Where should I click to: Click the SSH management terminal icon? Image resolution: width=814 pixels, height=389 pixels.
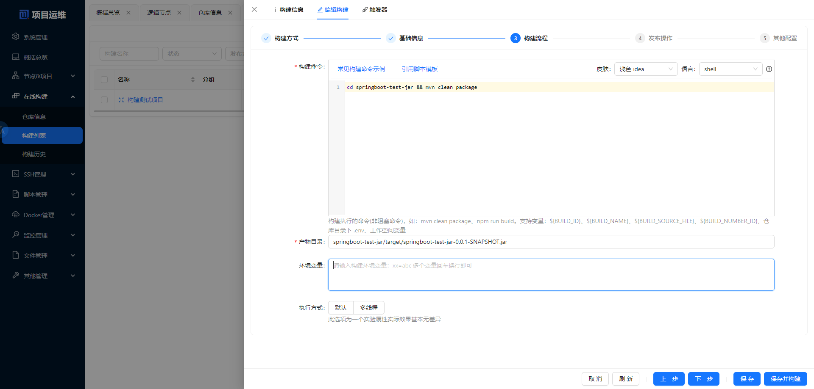click(x=16, y=174)
